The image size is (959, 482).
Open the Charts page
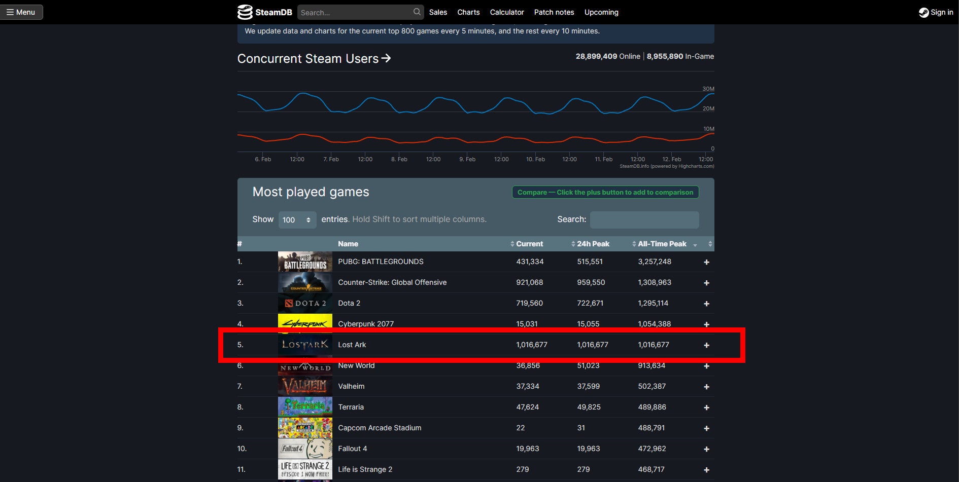tap(468, 12)
